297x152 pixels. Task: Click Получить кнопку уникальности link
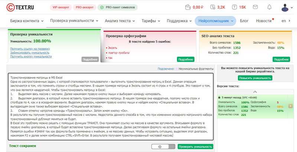31,56
